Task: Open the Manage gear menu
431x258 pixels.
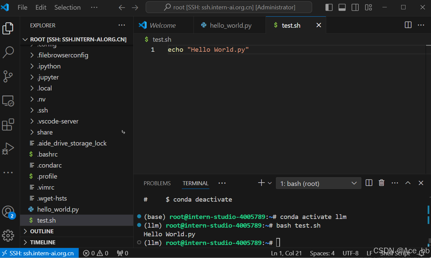Action: [x=8, y=236]
